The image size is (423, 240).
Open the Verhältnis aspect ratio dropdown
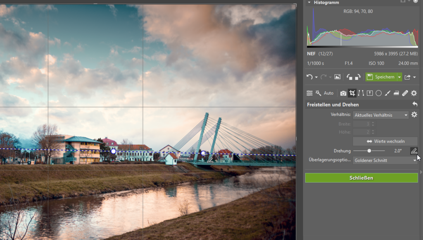pyautogui.click(x=381, y=115)
